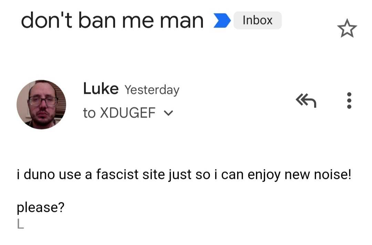Viewport: 372px width, 245px height.
Task: Click the 'Yesterday' timestamp
Action: 152,90
